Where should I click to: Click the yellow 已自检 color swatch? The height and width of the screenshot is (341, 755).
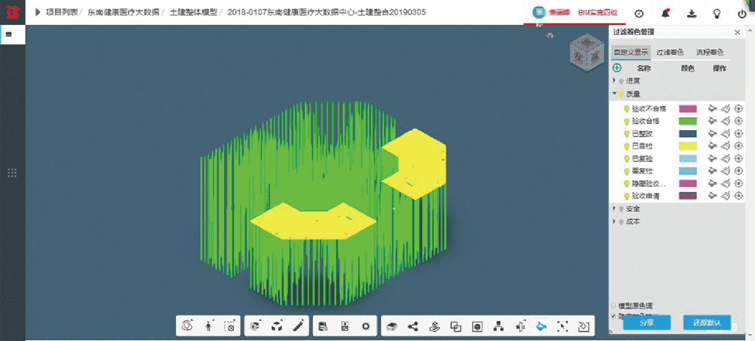point(688,146)
